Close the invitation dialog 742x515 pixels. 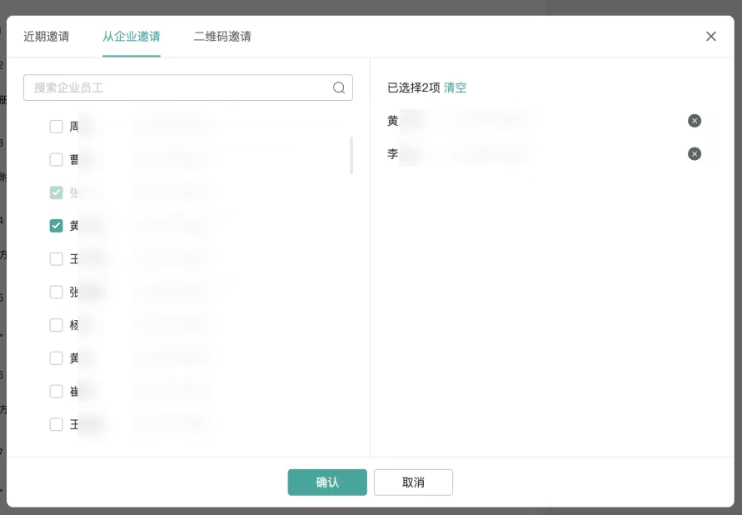tap(710, 37)
